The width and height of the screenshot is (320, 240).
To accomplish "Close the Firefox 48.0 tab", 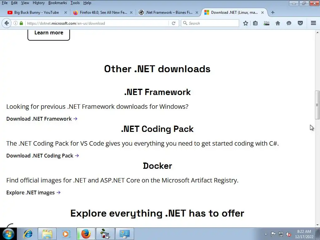I will 131,12.
